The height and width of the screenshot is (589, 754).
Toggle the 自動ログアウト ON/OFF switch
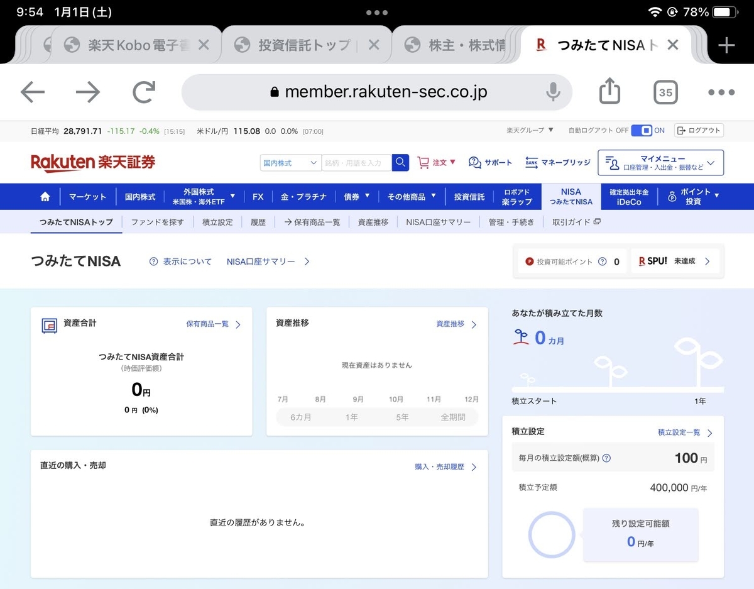(642, 130)
